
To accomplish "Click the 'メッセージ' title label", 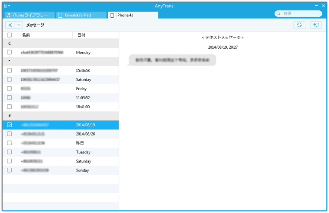I will (35, 25).
